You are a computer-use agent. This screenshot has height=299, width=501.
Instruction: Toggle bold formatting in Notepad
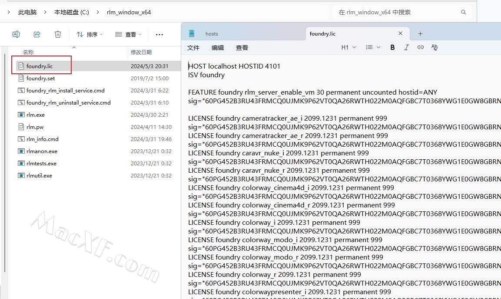pos(392,47)
